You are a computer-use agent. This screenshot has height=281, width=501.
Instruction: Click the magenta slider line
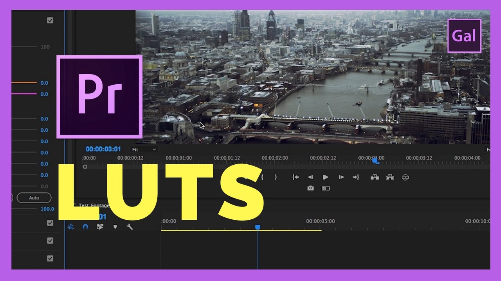coord(24,94)
